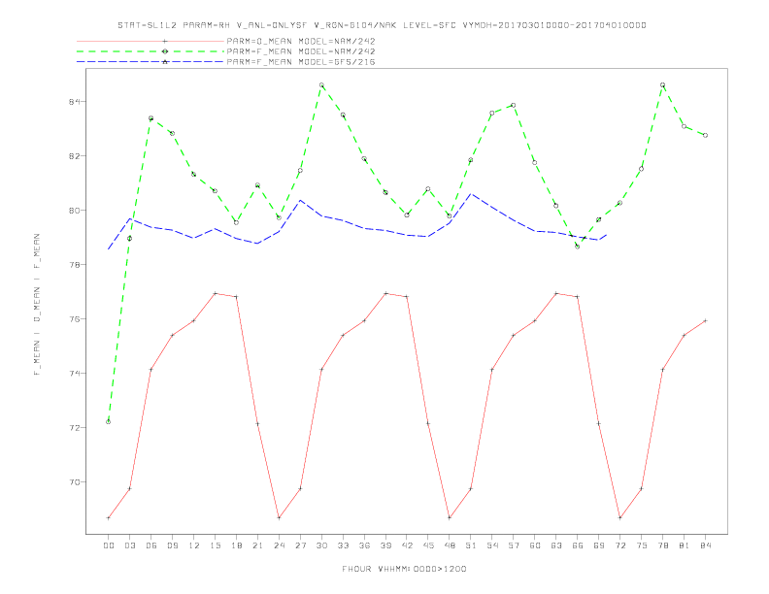Image resolution: width=769 pixels, height=594 pixels.
Task: Click the y-axis tick label 70
Action: [74, 482]
